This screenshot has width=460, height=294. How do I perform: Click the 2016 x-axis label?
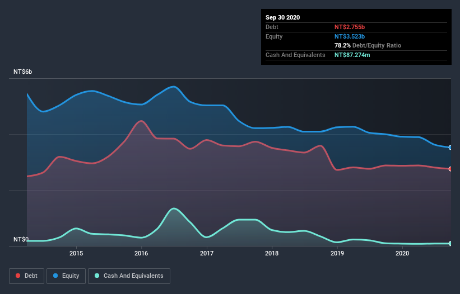point(141,253)
